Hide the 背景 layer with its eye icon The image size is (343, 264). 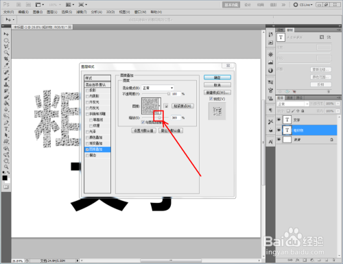279,139
